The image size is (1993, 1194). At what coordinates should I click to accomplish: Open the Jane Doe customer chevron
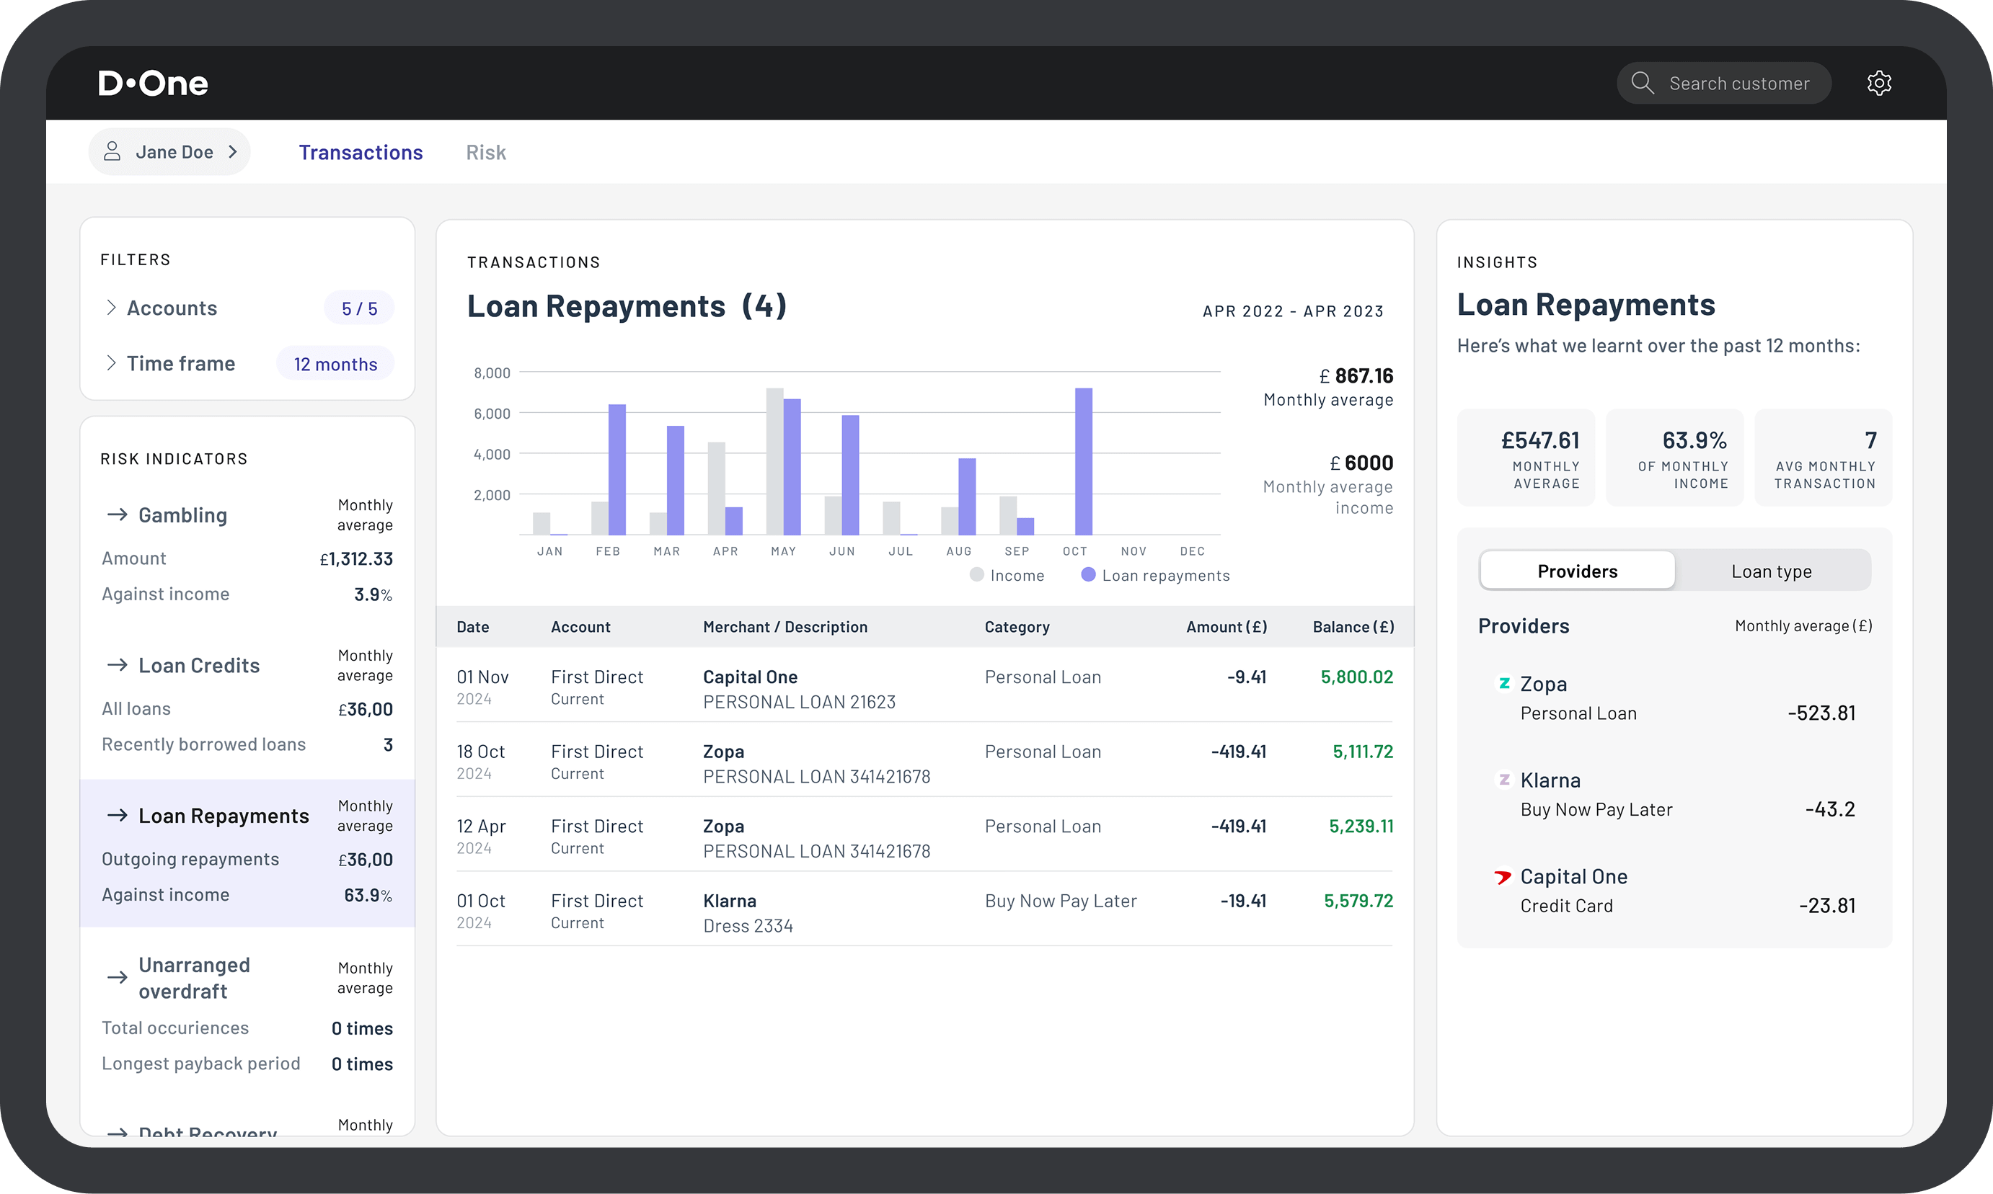(233, 151)
